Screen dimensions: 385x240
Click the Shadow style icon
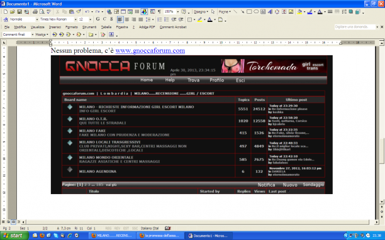pos(351,11)
